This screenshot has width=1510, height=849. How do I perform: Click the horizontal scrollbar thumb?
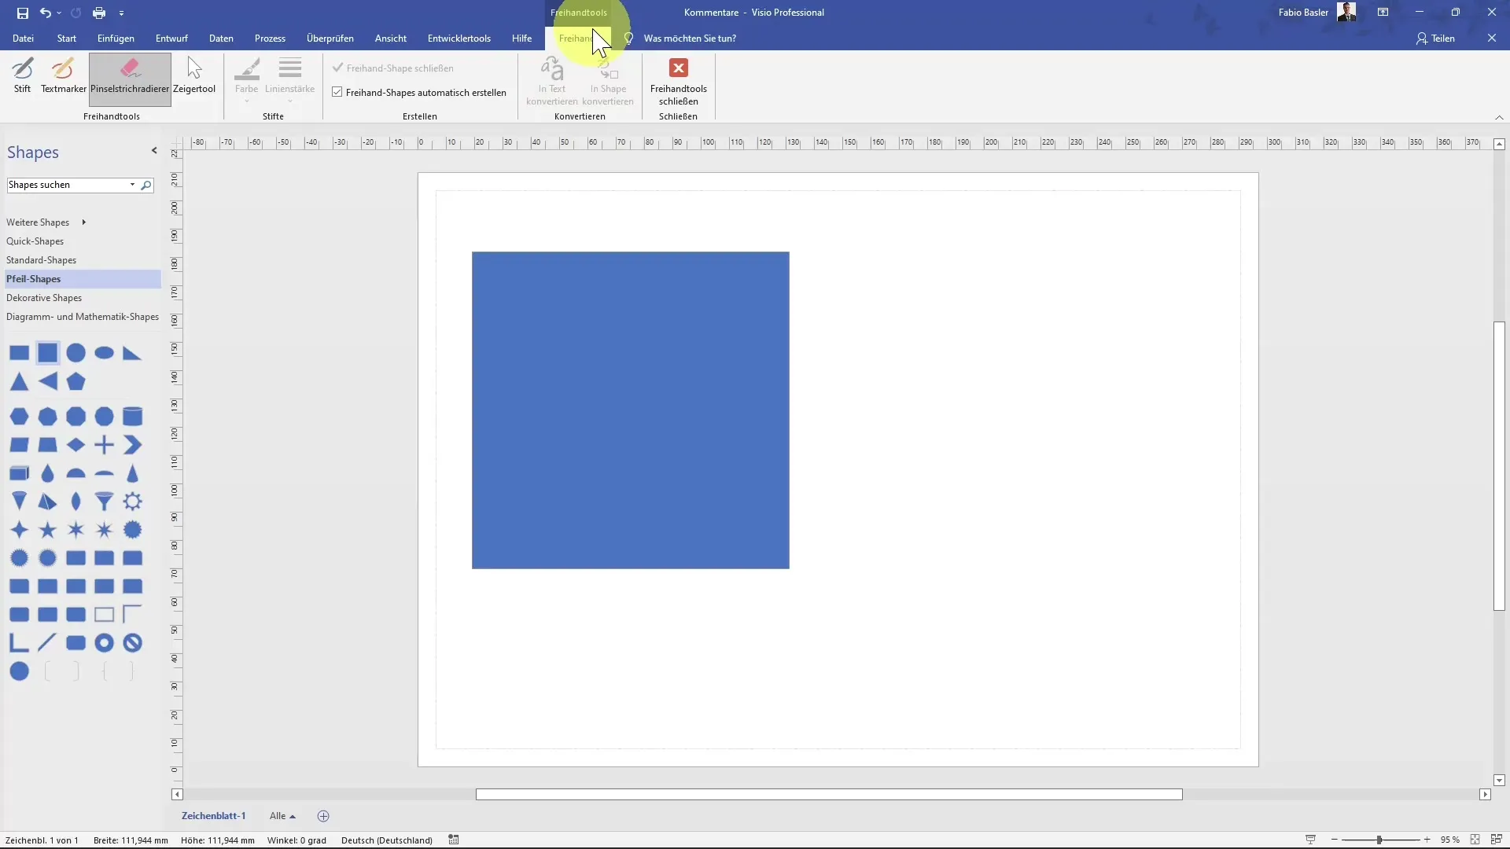click(x=829, y=795)
